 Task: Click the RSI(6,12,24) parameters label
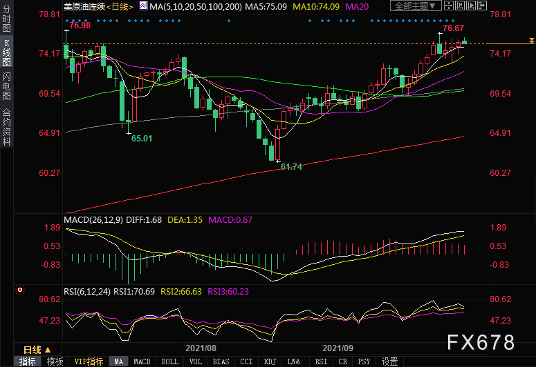pyautogui.click(x=87, y=292)
